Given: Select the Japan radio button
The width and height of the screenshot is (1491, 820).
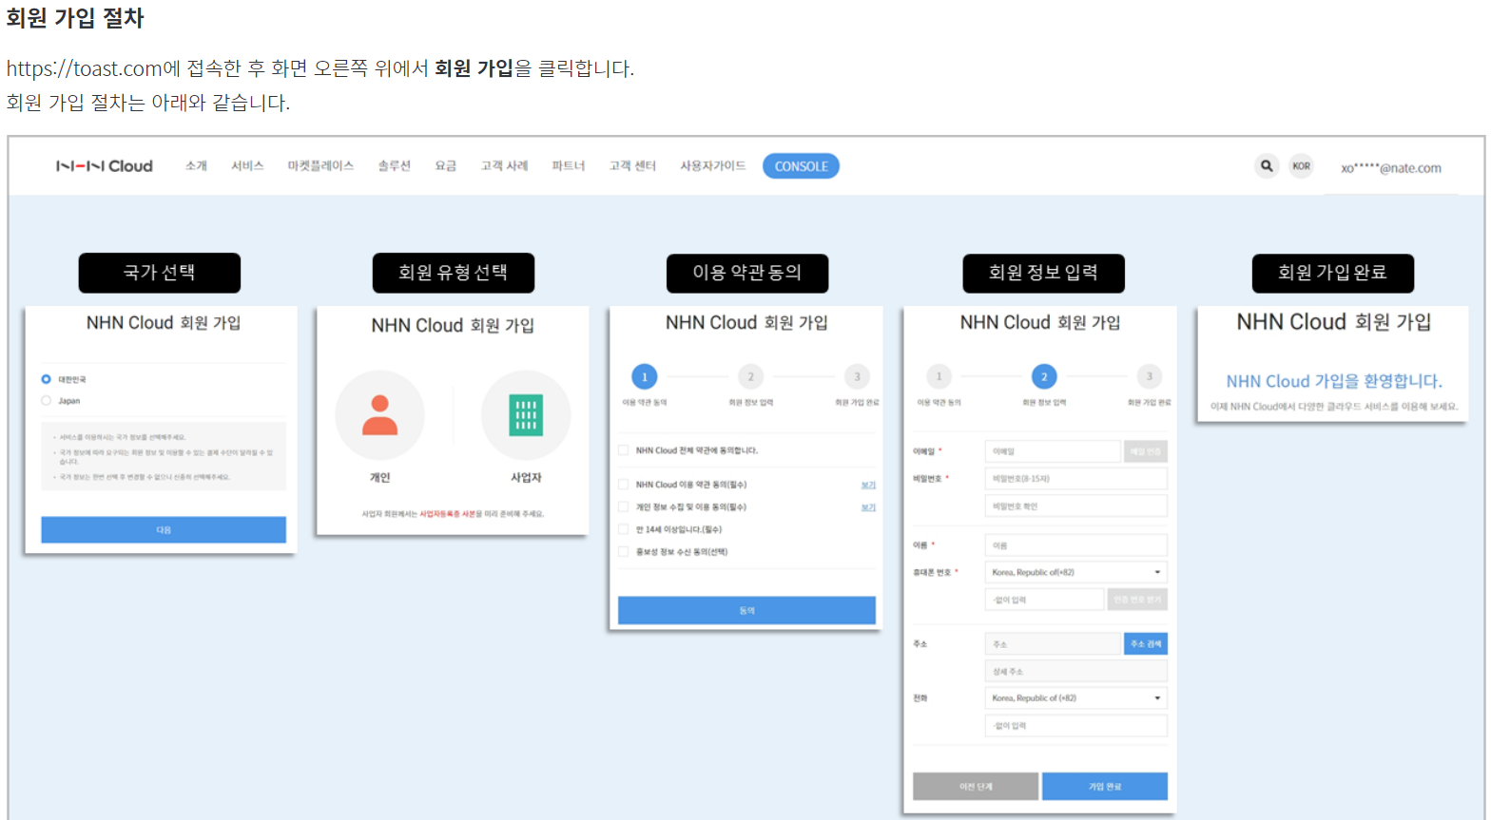Looking at the screenshot, I should [x=46, y=401].
